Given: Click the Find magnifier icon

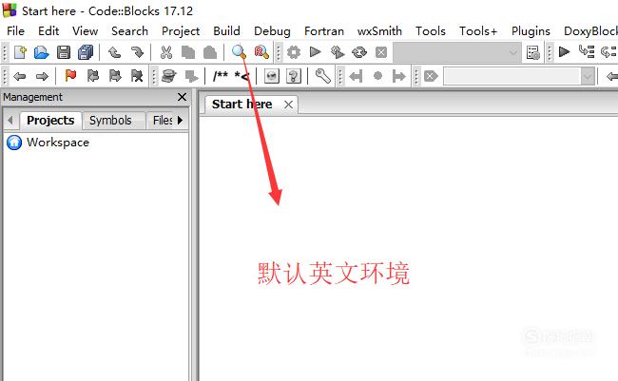Looking at the screenshot, I should [x=239, y=52].
